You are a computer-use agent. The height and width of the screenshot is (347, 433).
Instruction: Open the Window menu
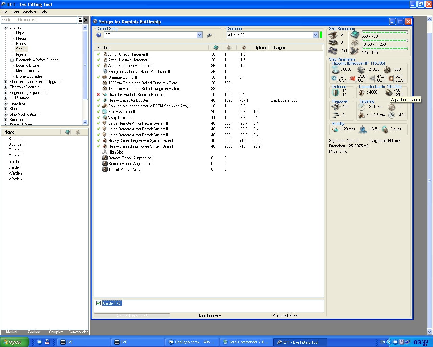coord(29,12)
